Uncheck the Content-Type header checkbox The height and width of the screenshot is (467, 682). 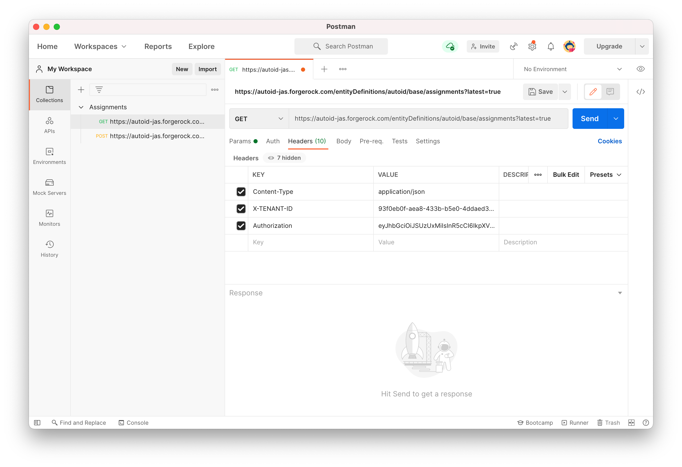(x=241, y=191)
